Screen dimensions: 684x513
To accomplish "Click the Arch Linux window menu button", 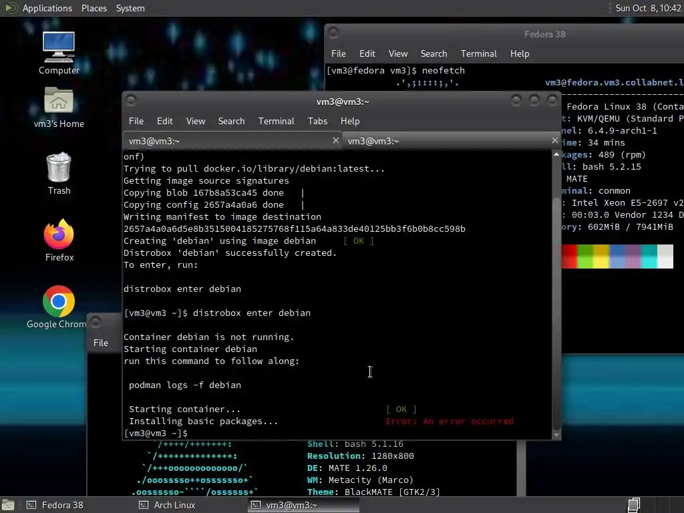I will 96,323.
